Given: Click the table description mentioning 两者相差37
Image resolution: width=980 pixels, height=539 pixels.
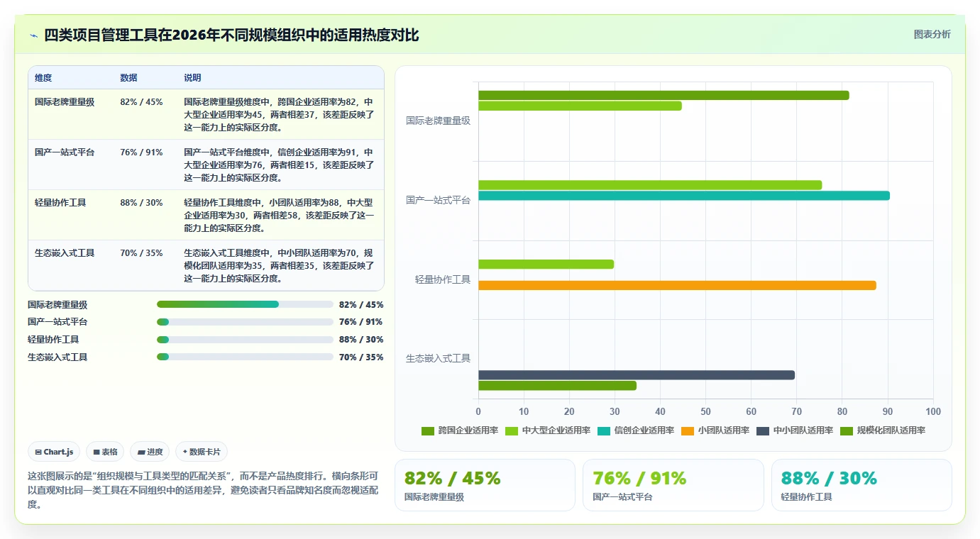Looking at the screenshot, I should (x=279, y=115).
